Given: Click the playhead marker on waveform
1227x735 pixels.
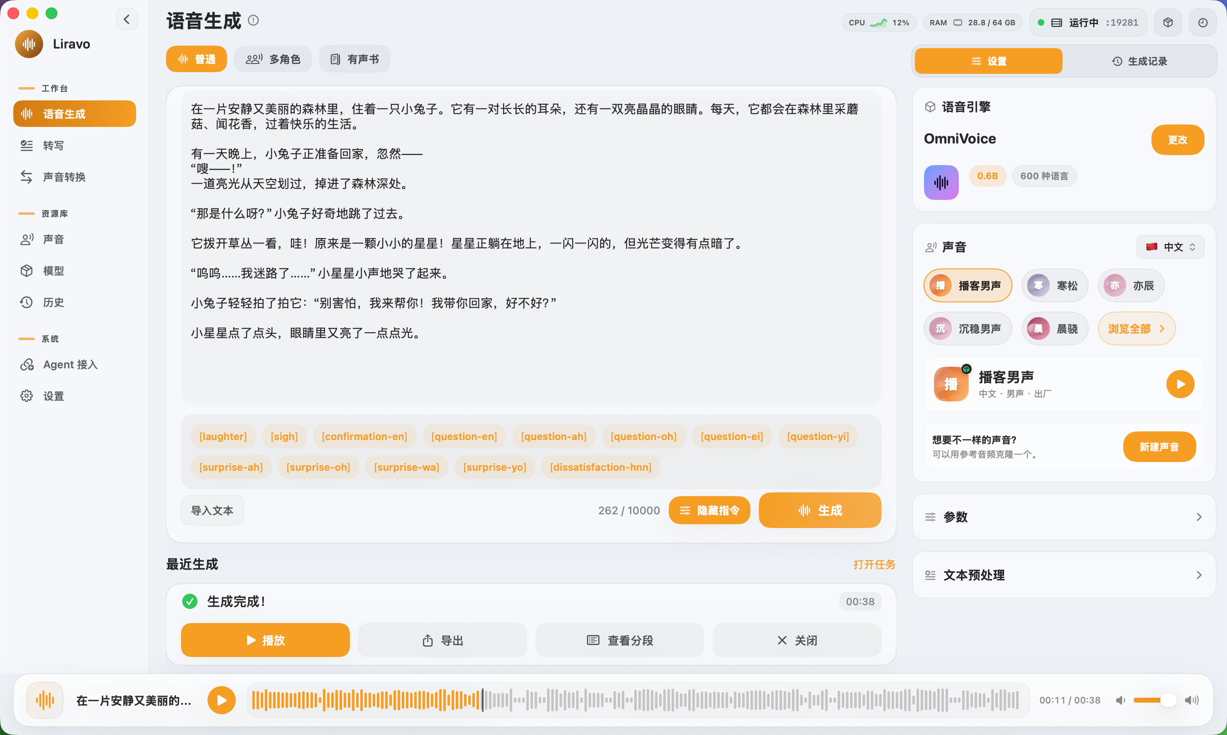Looking at the screenshot, I should click(482, 700).
